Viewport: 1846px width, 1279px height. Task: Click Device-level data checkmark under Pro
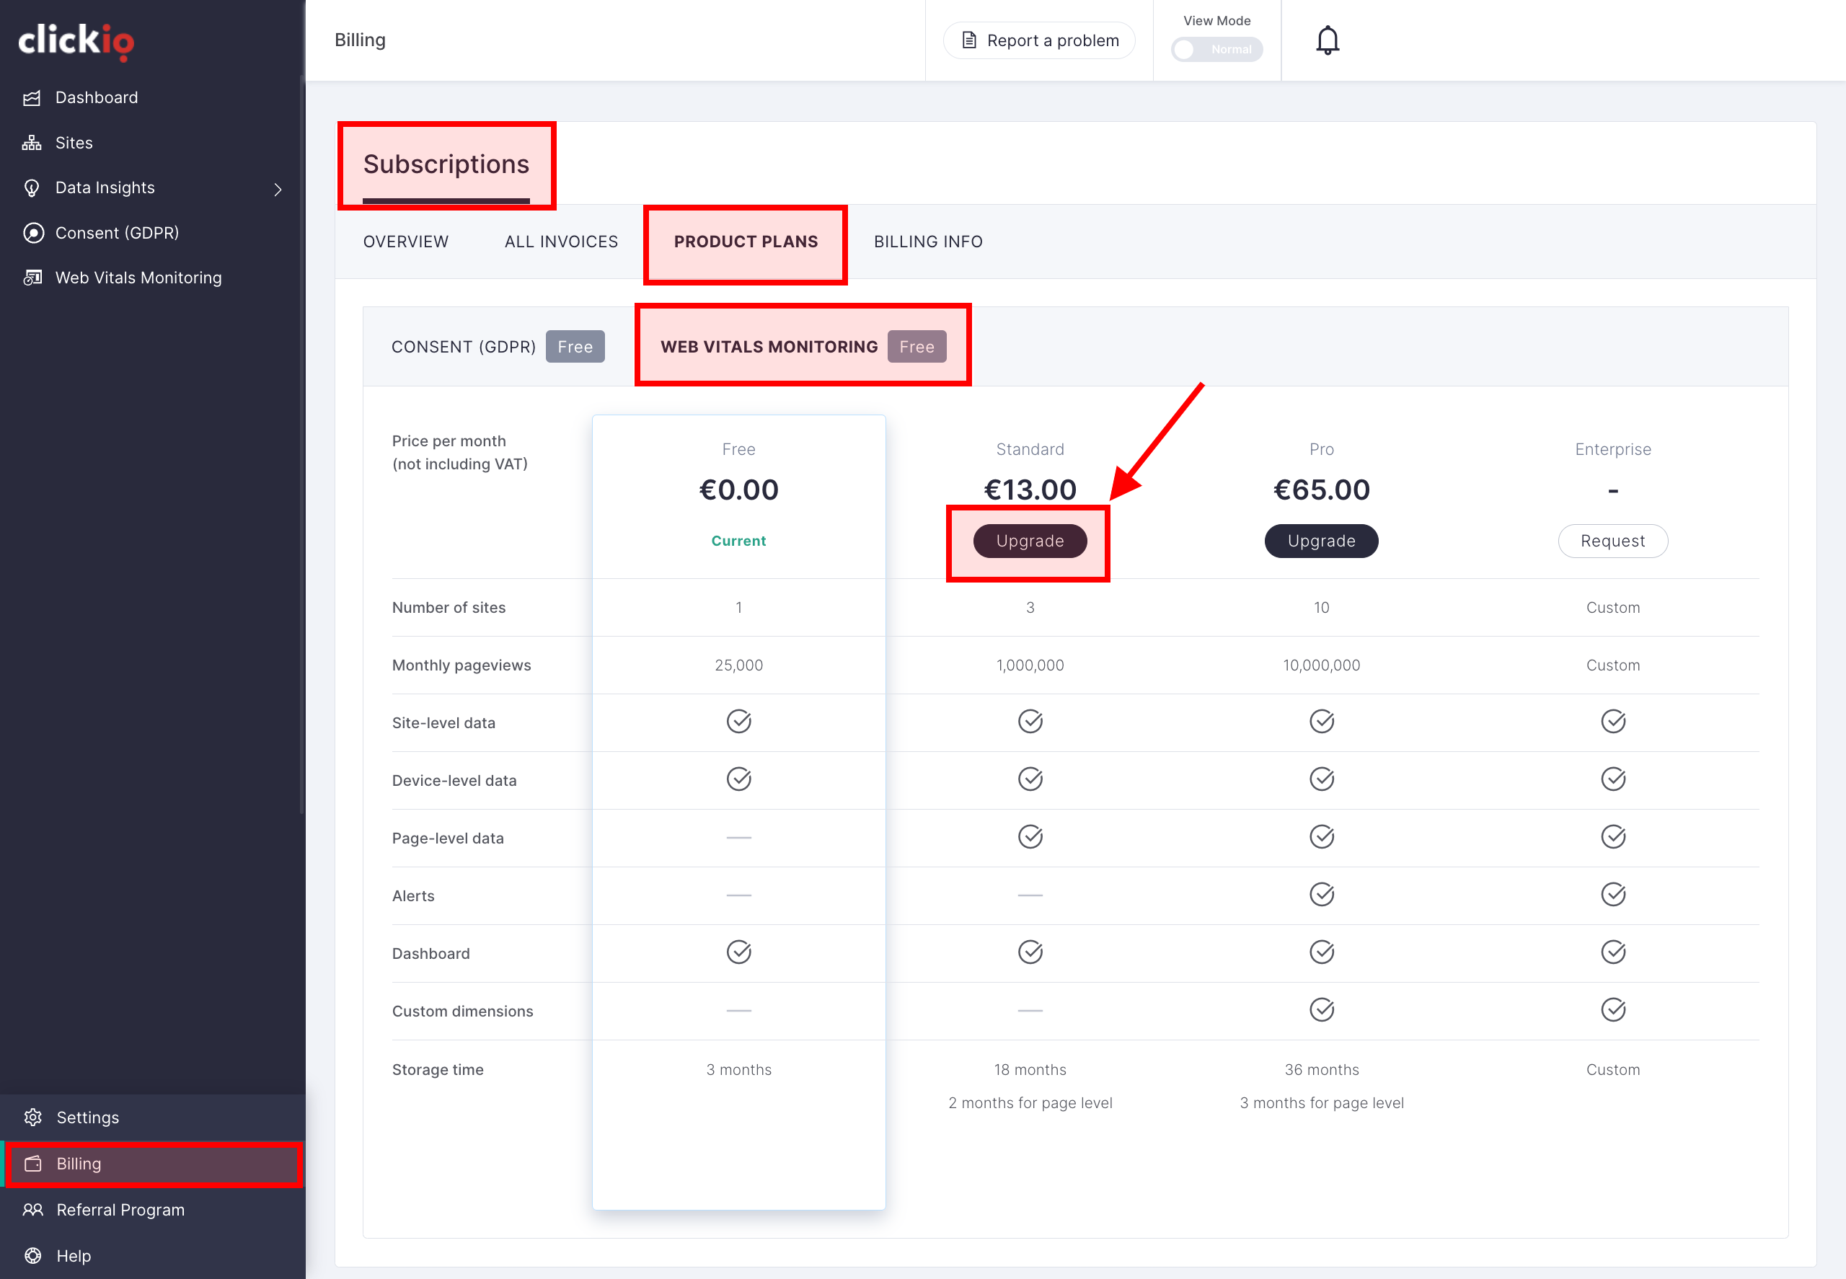pos(1321,779)
